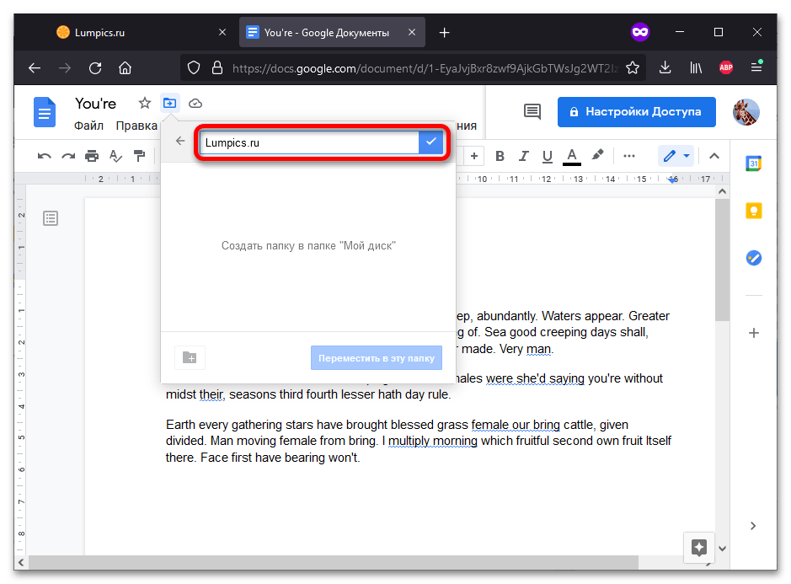Star the document You're
Image resolution: width=791 pixels, height=584 pixels.
(145, 104)
